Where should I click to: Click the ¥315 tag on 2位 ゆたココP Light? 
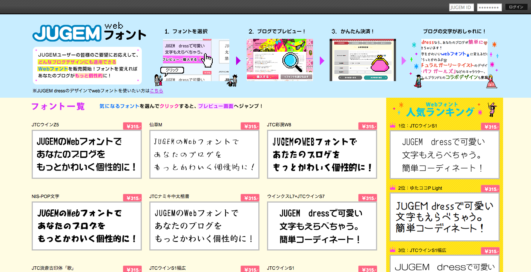point(490,189)
